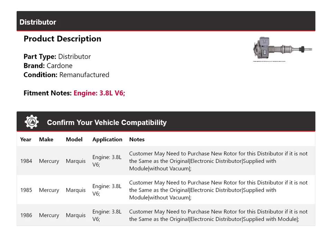Select the 1984 year cell
Viewport: 332px width, 237px height.
pos(26,161)
